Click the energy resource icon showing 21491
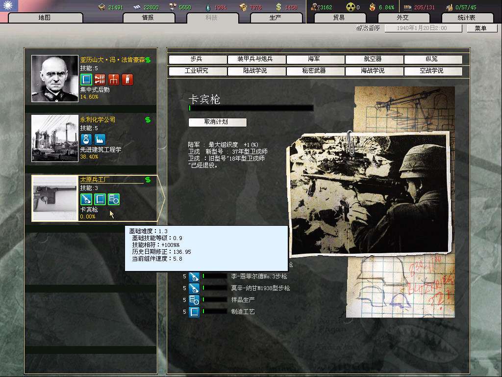The image size is (502, 377). (102, 7)
